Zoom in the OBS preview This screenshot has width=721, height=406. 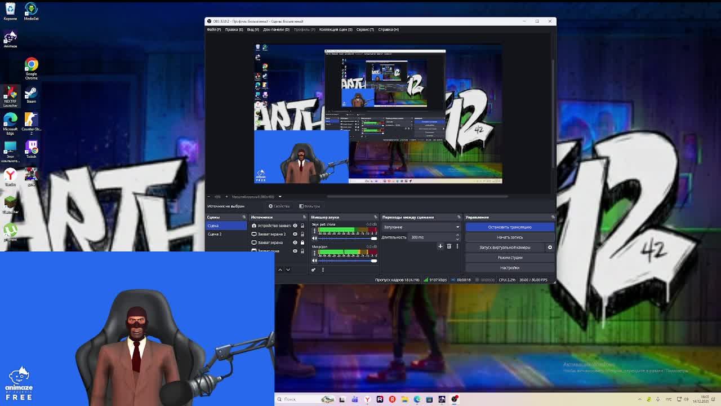coord(226,197)
